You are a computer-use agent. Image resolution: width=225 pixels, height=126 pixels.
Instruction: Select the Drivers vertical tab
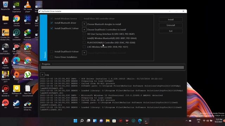point(44,38)
